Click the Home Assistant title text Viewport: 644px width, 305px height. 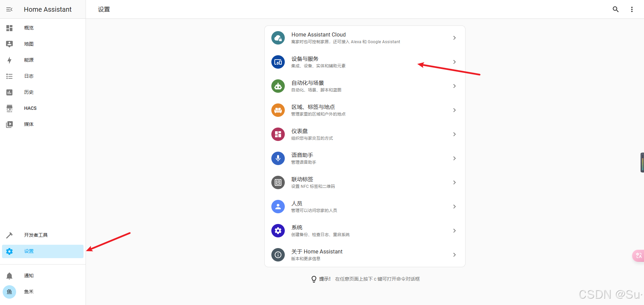click(48, 9)
